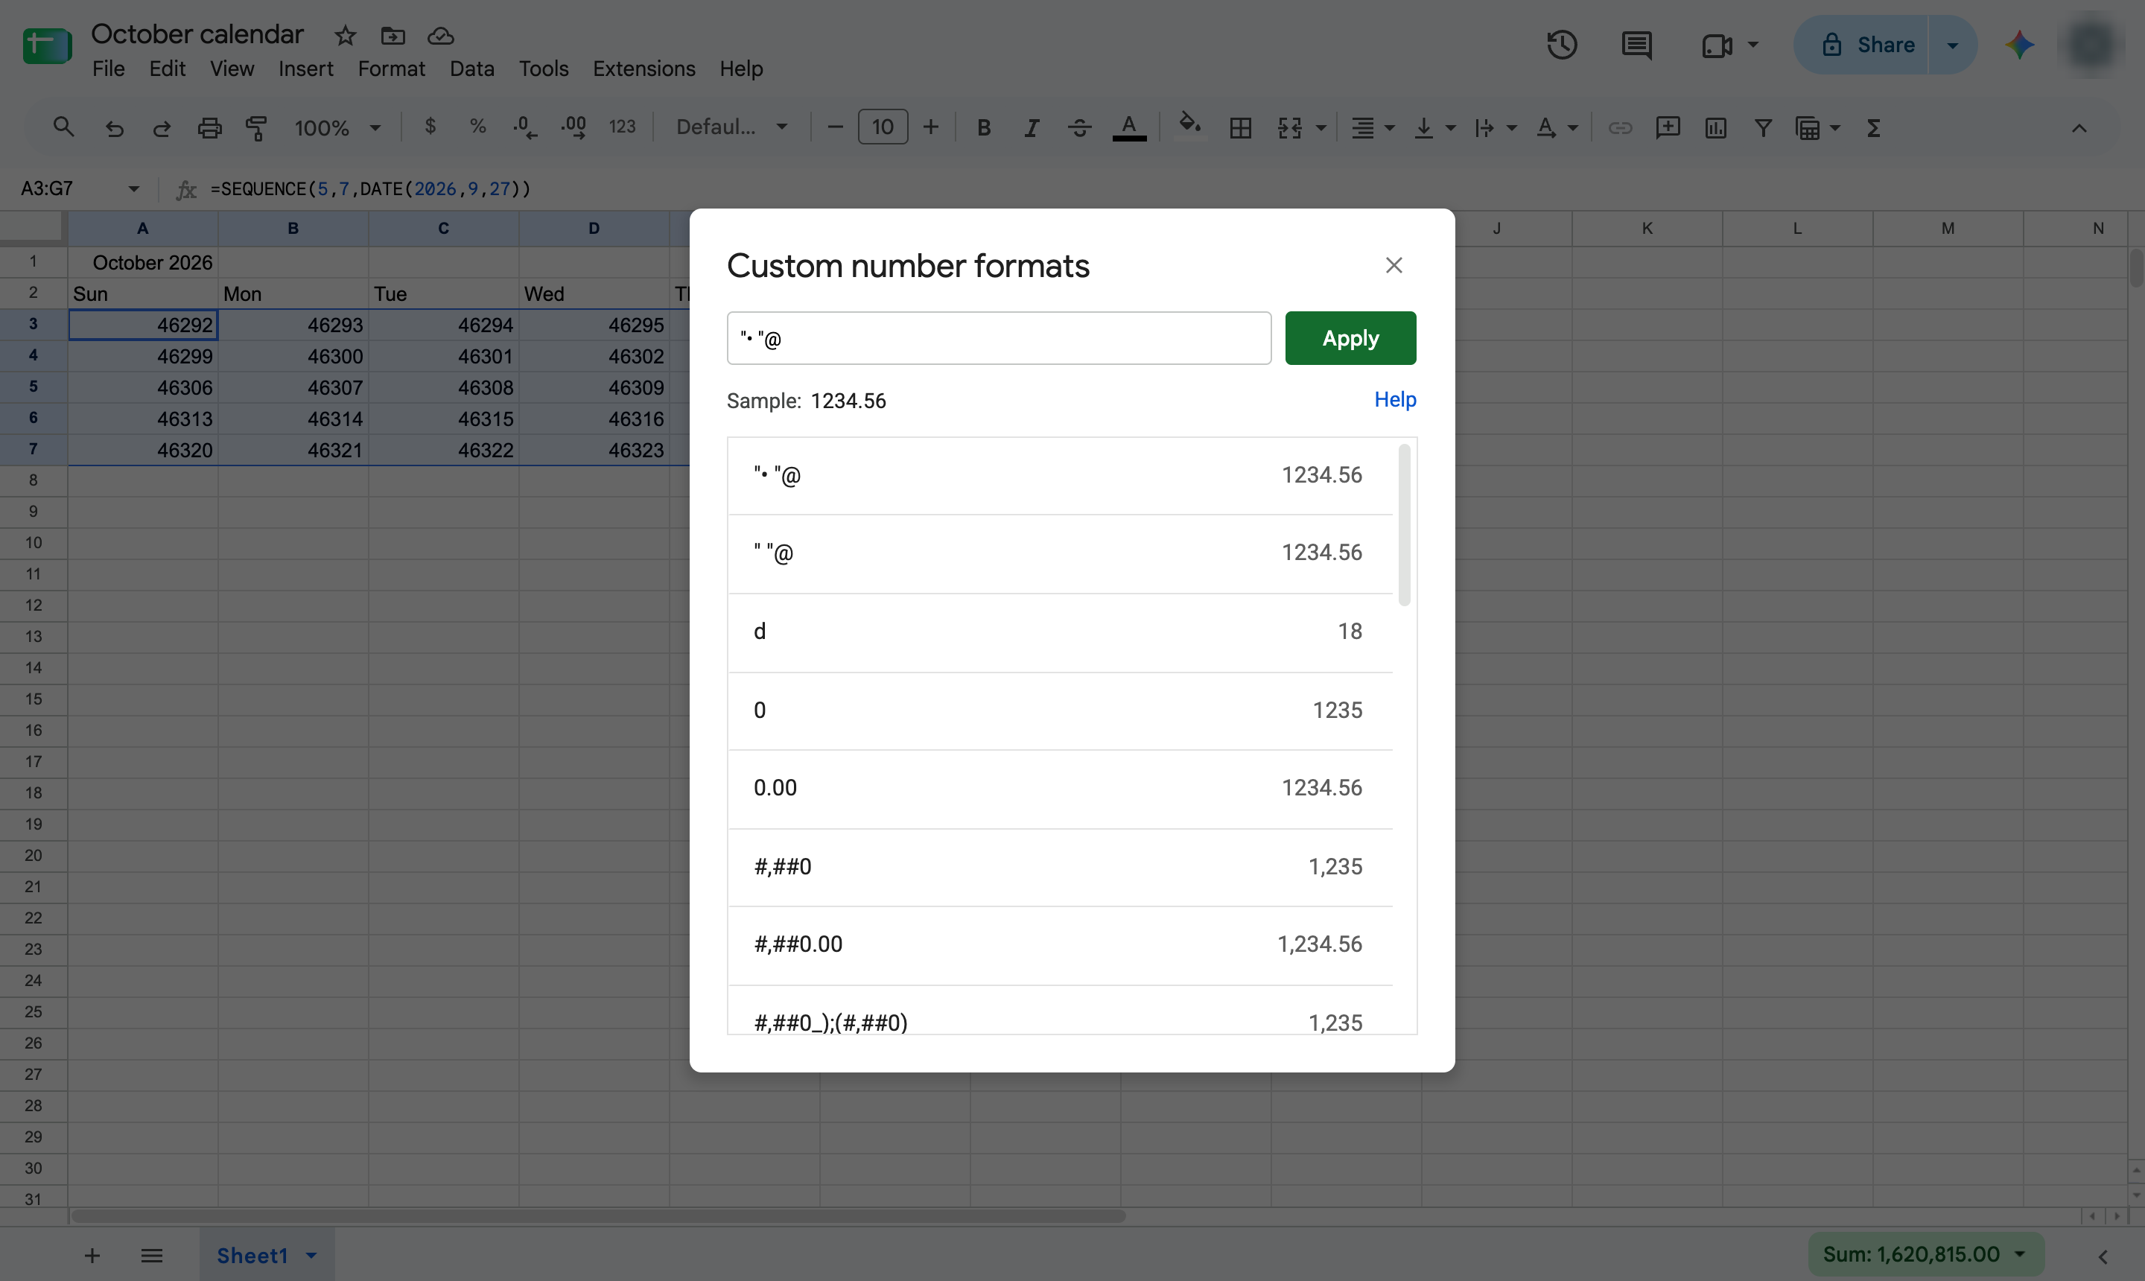
Task: Click the search menus magnifier icon
Action: pyautogui.click(x=63, y=128)
